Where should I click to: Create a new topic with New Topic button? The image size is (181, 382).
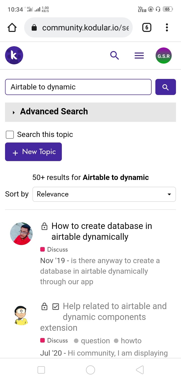[33, 152]
